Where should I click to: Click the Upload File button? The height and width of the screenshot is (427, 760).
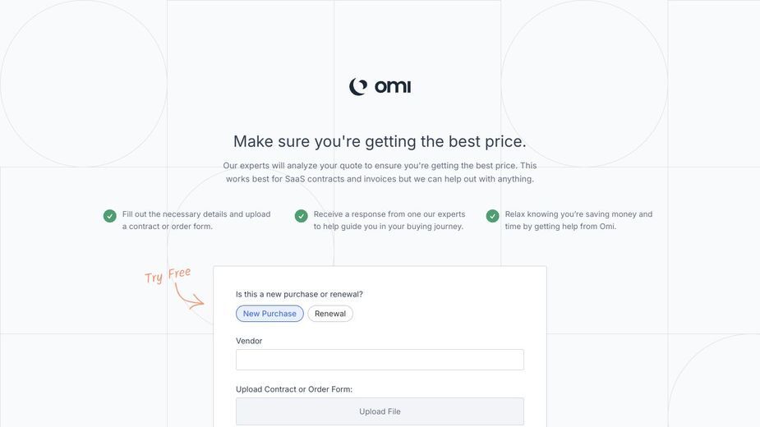tap(380, 411)
